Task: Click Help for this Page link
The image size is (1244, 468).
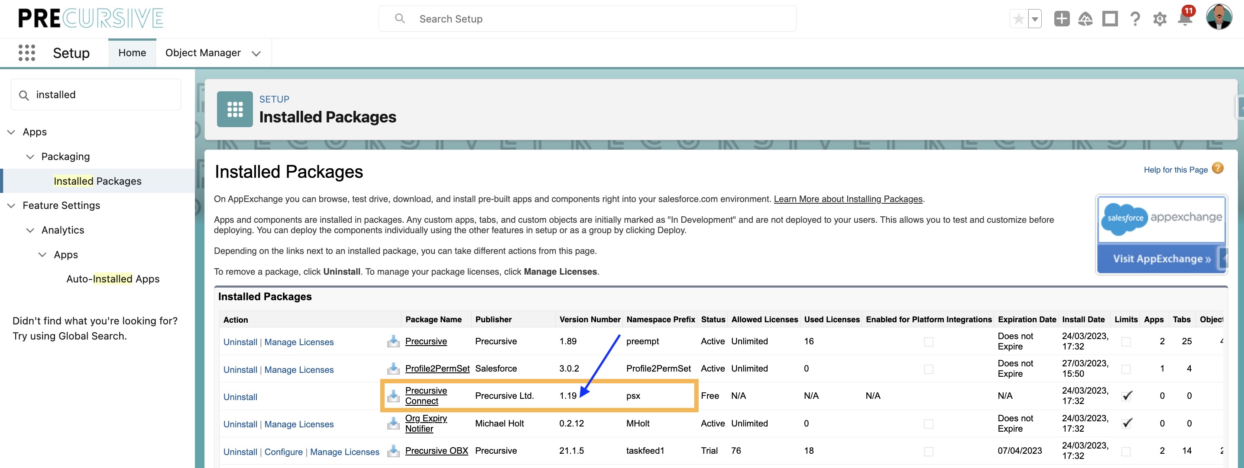Action: click(1176, 170)
